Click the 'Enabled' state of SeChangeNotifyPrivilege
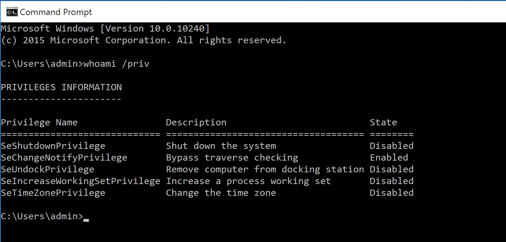The height and width of the screenshot is (242, 506). pyautogui.click(x=389, y=158)
